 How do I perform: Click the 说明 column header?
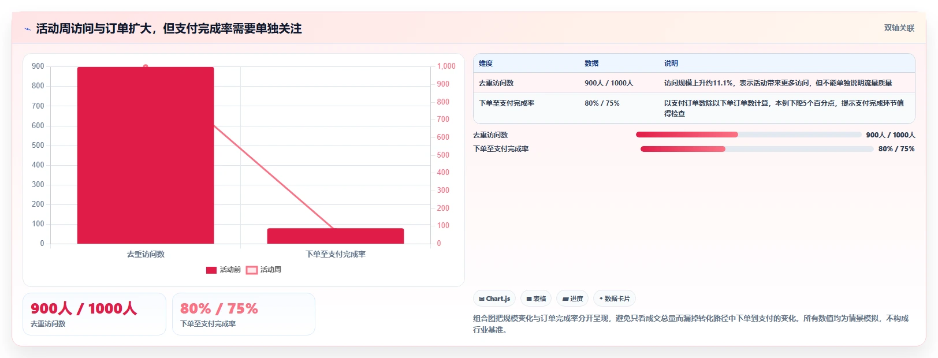coord(671,64)
